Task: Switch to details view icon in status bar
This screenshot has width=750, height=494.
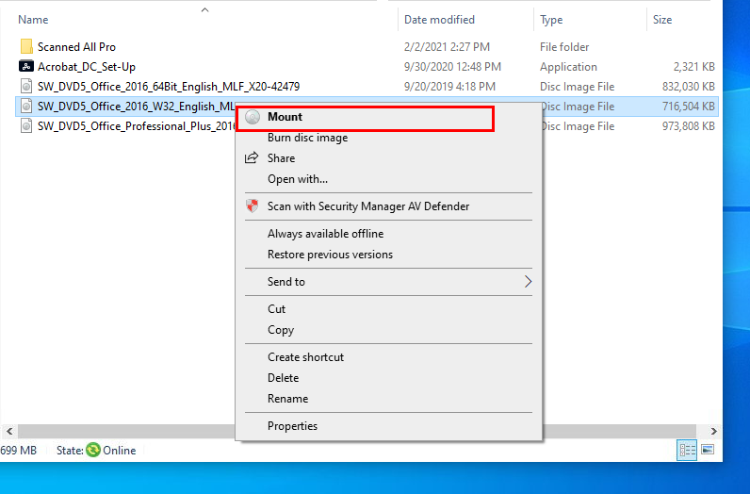Action: (x=687, y=450)
